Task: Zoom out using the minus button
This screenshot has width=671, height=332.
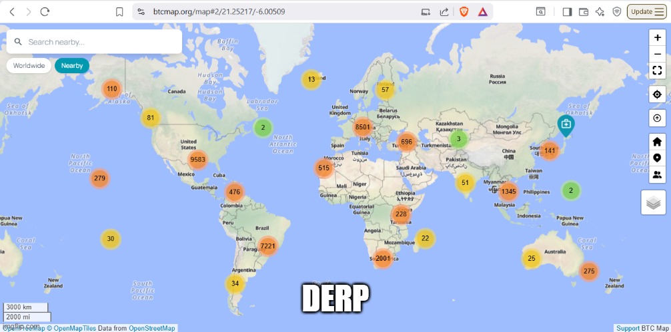Action: (657, 54)
